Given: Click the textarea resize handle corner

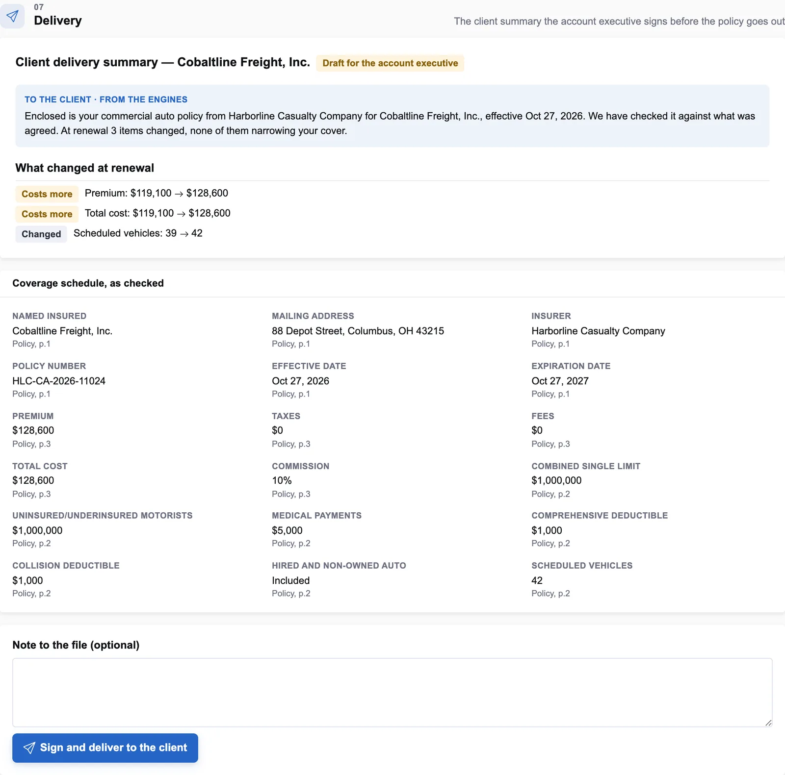Looking at the screenshot, I should tap(768, 723).
